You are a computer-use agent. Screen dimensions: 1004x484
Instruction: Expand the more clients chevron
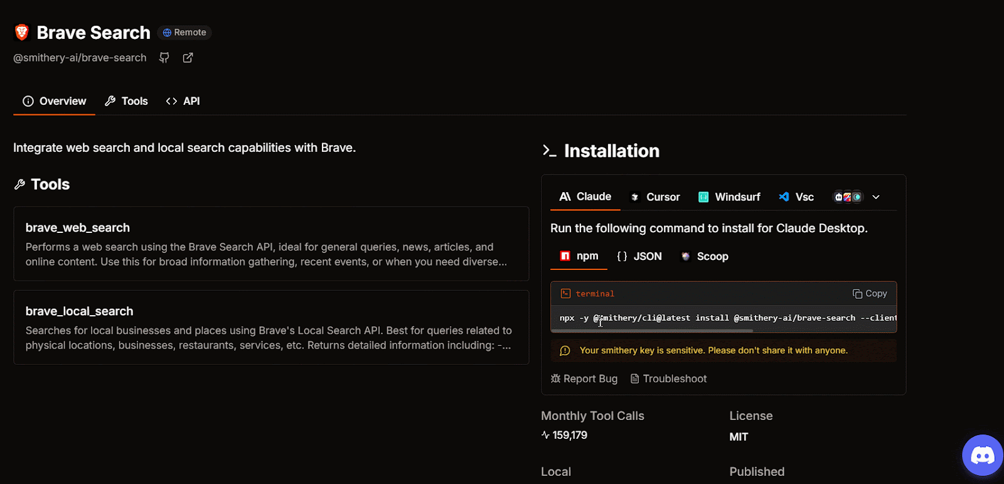pyautogui.click(x=876, y=197)
